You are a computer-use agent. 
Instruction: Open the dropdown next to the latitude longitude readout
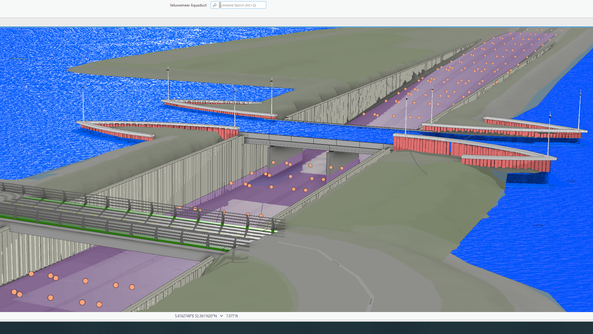[221, 316]
